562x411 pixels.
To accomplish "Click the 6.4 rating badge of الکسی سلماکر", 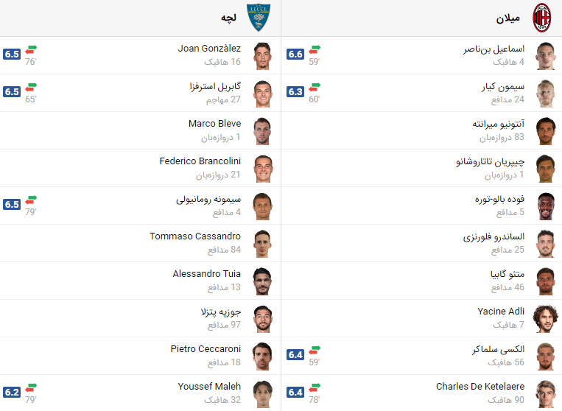I will coord(295,355).
